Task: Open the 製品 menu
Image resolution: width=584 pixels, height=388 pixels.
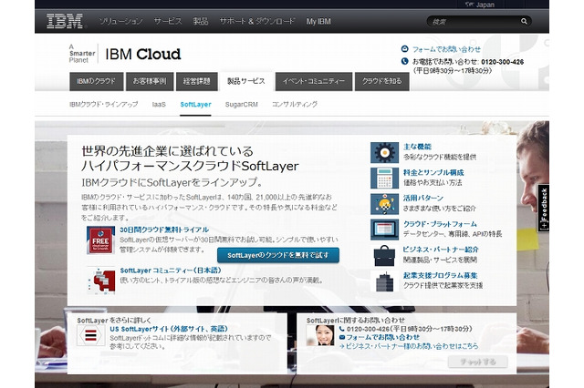Action: [201, 21]
